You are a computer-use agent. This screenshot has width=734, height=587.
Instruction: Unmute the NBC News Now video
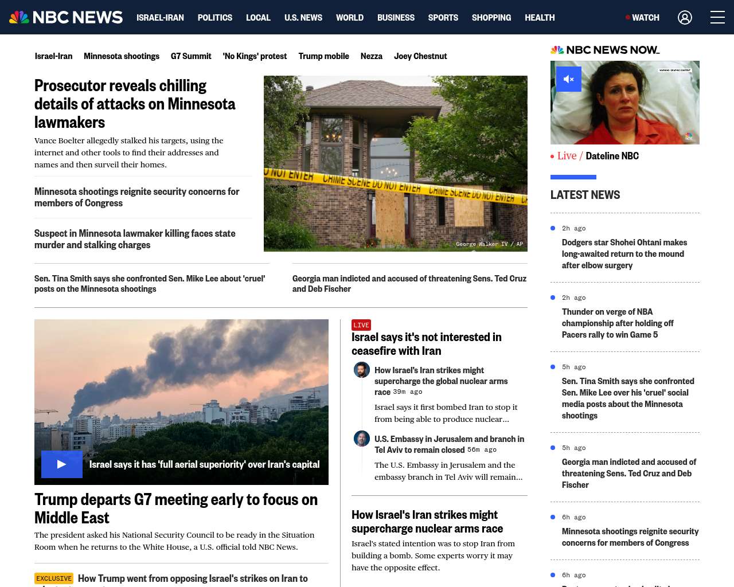pyautogui.click(x=568, y=79)
